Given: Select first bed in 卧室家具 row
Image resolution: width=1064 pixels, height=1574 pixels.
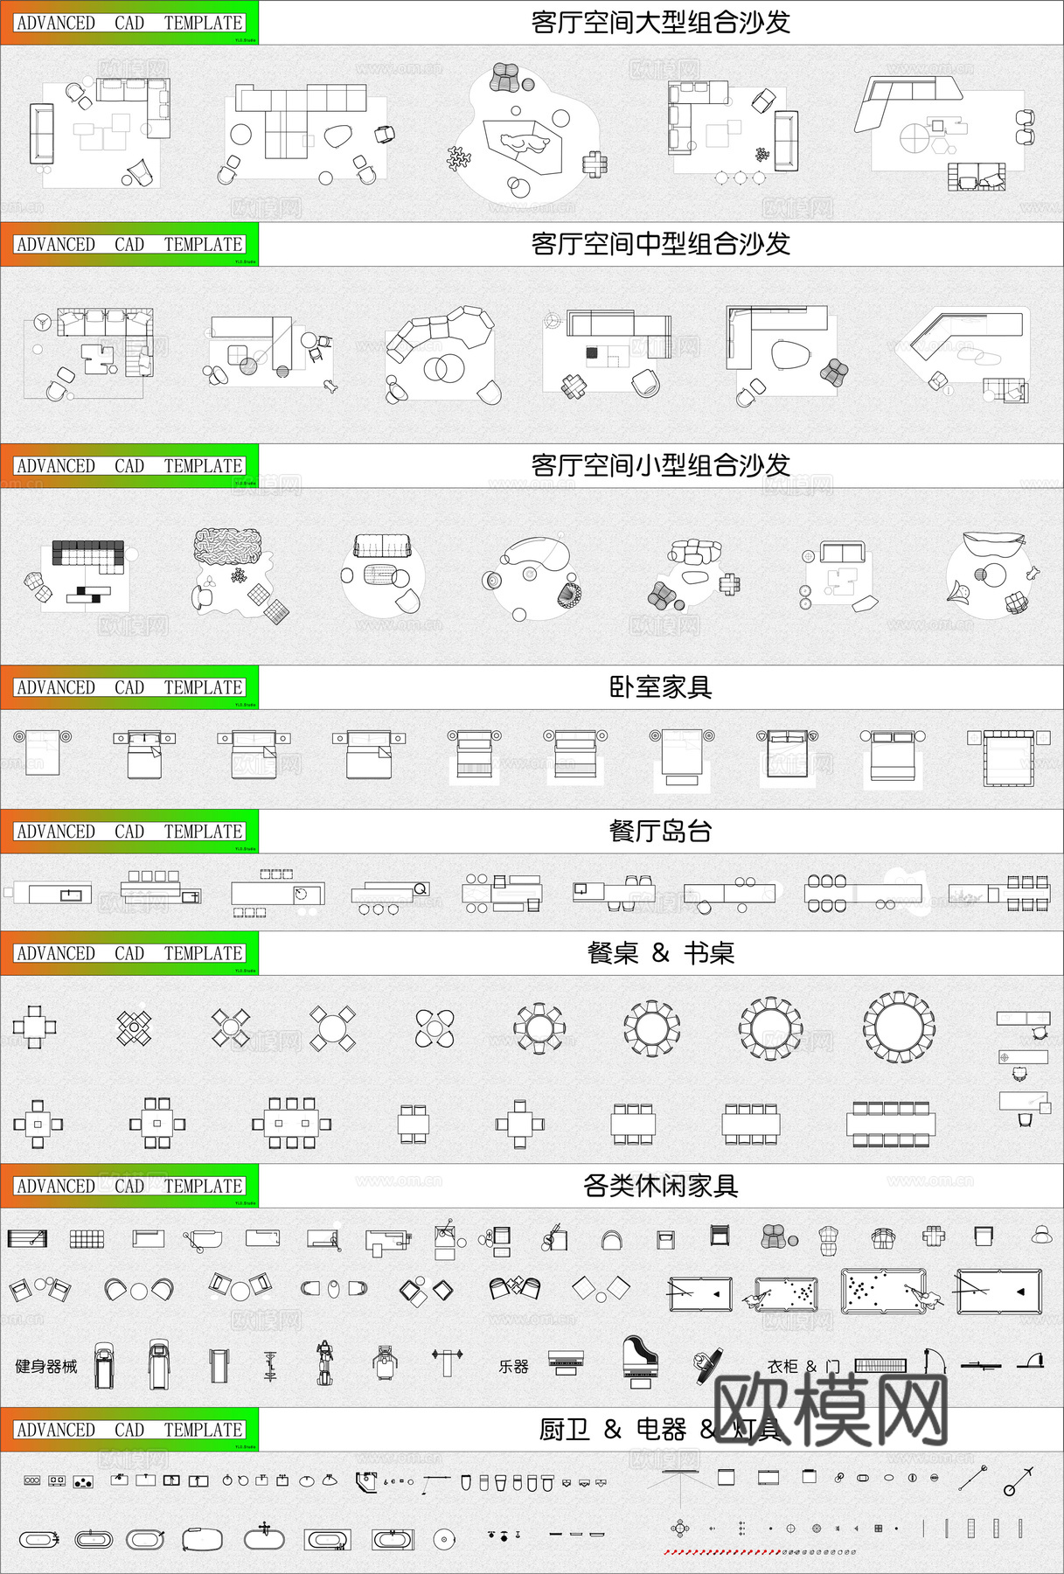Looking at the screenshot, I should tap(42, 753).
